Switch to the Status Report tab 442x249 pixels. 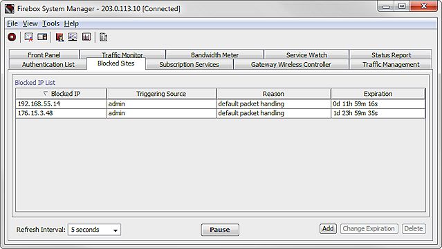click(391, 54)
